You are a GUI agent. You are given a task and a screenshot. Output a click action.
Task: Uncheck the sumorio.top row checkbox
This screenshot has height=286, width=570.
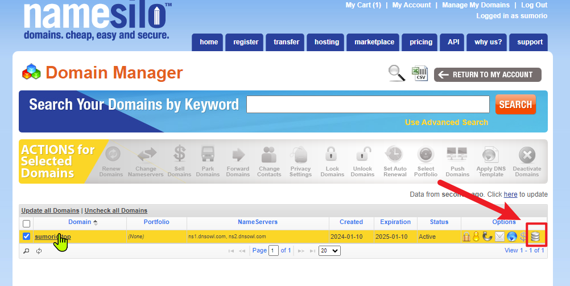click(27, 237)
